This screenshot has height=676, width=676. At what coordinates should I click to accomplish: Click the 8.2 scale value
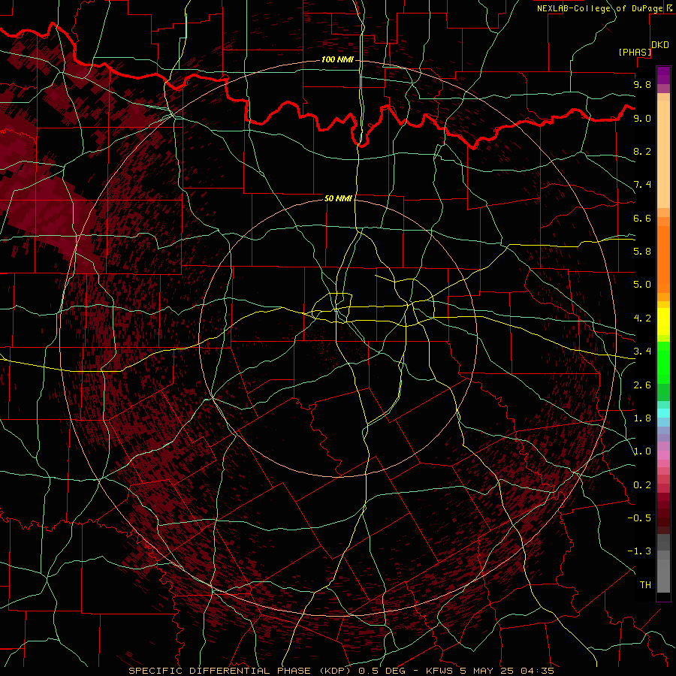pyautogui.click(x=642, y=151)
